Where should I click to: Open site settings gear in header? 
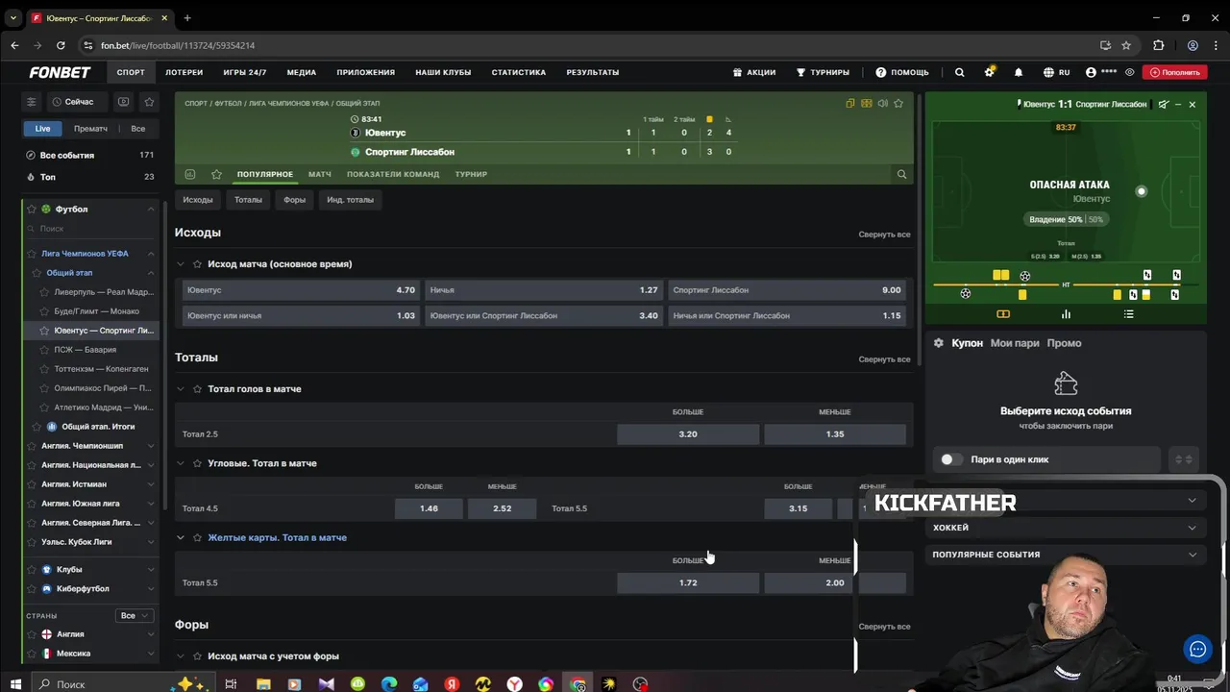(989, 72)
